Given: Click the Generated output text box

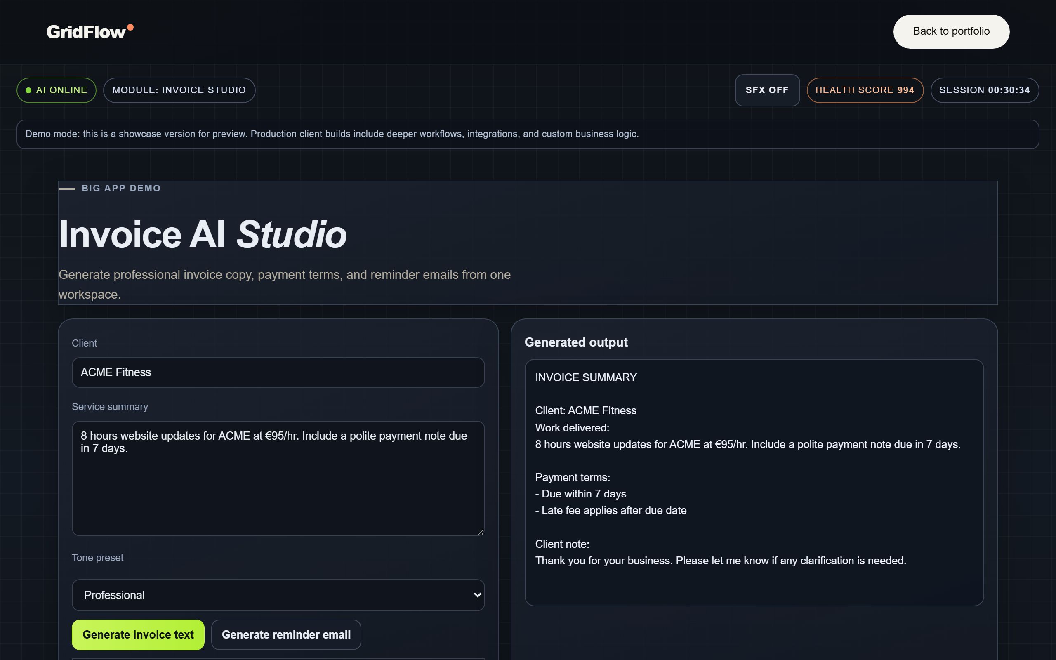Looking at the screenshot, I should point(754,482).
